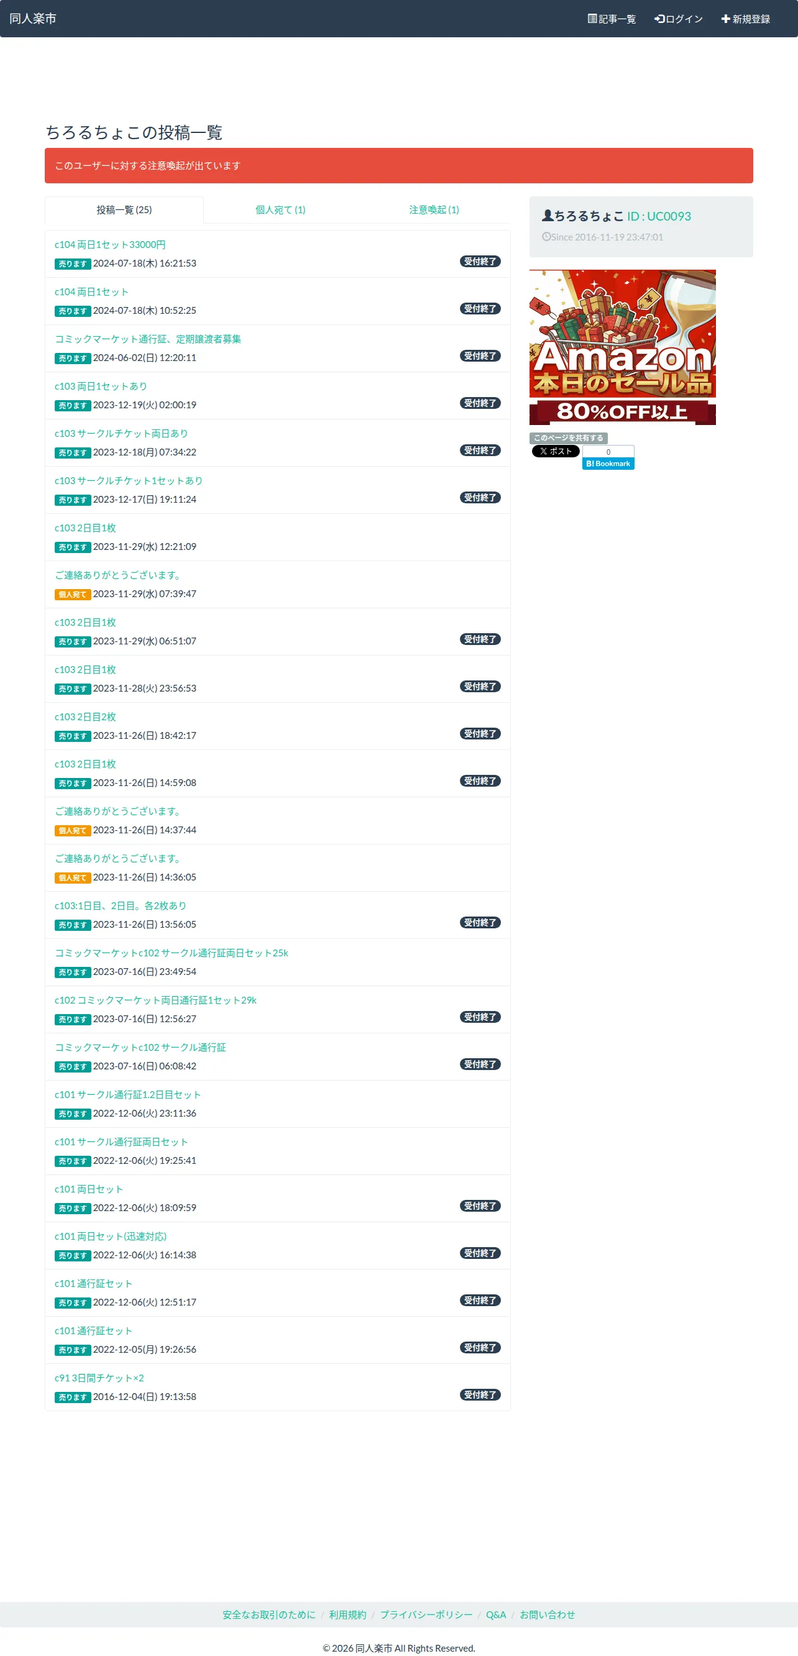Click the 受付終了 badge on c91 3日間チケット×2
Viewport: 798px width, 1656px height.
(x=480, y=1394)
